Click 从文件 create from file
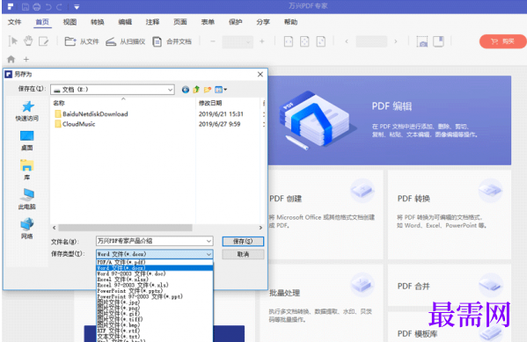This screenshot has width=527, height=342. (x=82, y=41)
